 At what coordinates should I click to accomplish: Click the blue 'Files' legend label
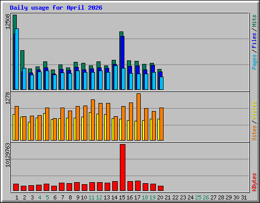point(254,41)
